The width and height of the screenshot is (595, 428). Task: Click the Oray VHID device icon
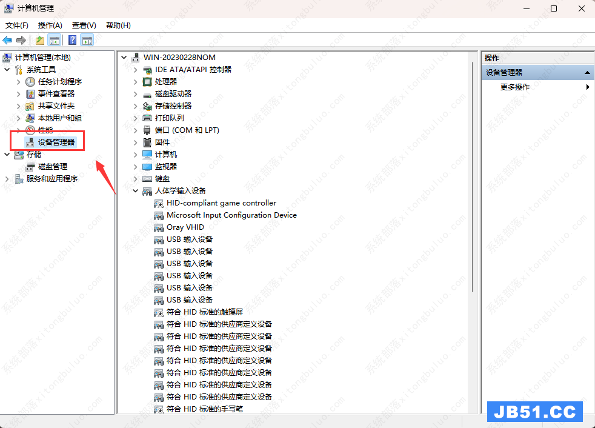coord(159,227)
